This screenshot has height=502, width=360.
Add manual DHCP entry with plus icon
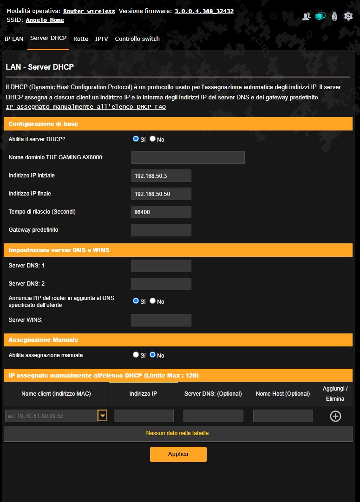[x=335, y=416]
